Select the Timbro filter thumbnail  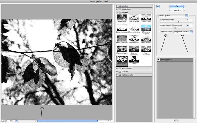134,59
